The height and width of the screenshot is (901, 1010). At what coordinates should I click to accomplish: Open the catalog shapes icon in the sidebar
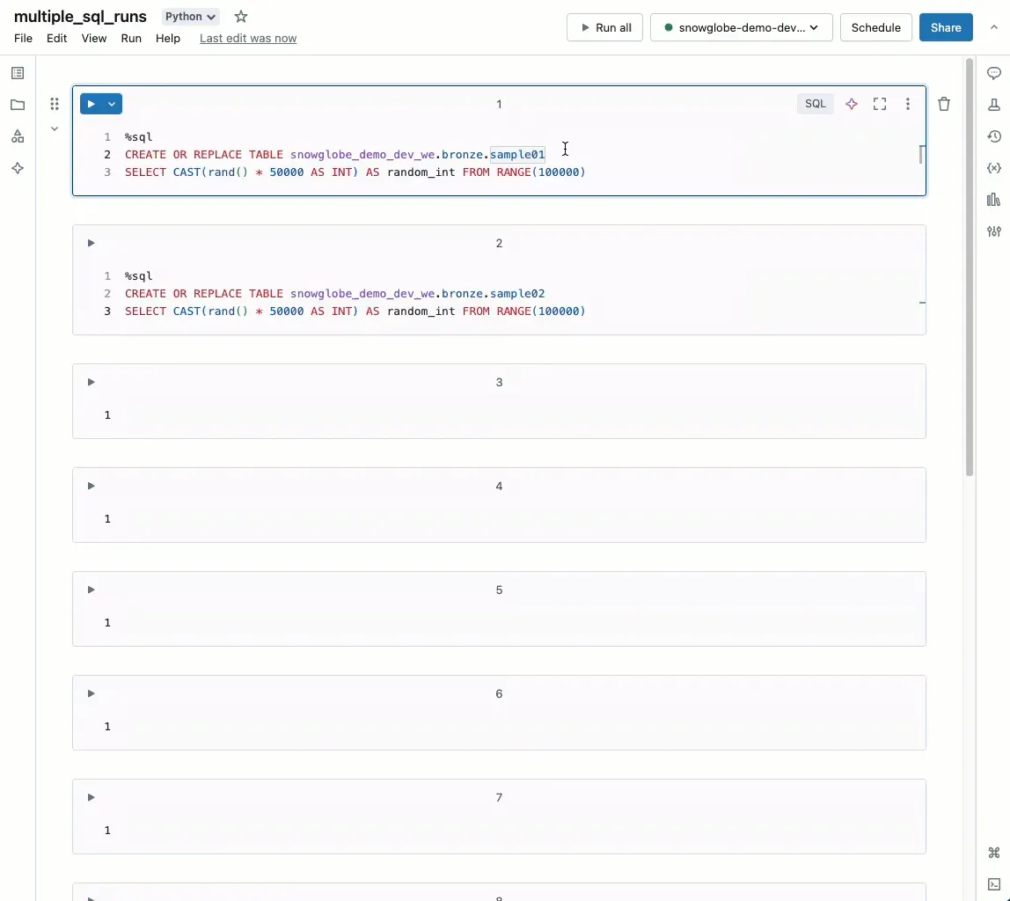pyautogui.click(x=18, y=136)
